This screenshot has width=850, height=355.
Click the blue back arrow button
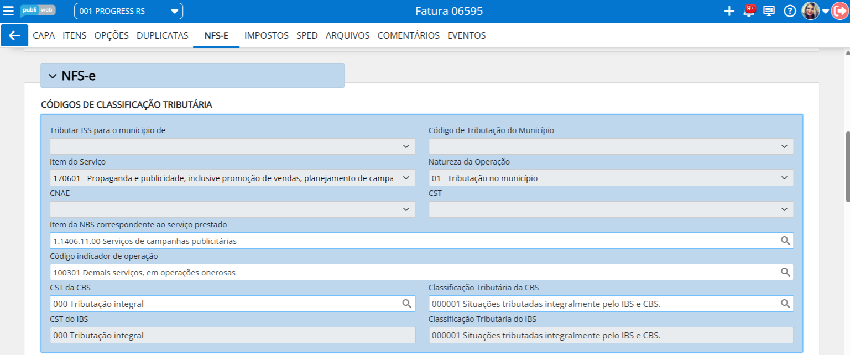pyautogui.click(x=14, y=35)
